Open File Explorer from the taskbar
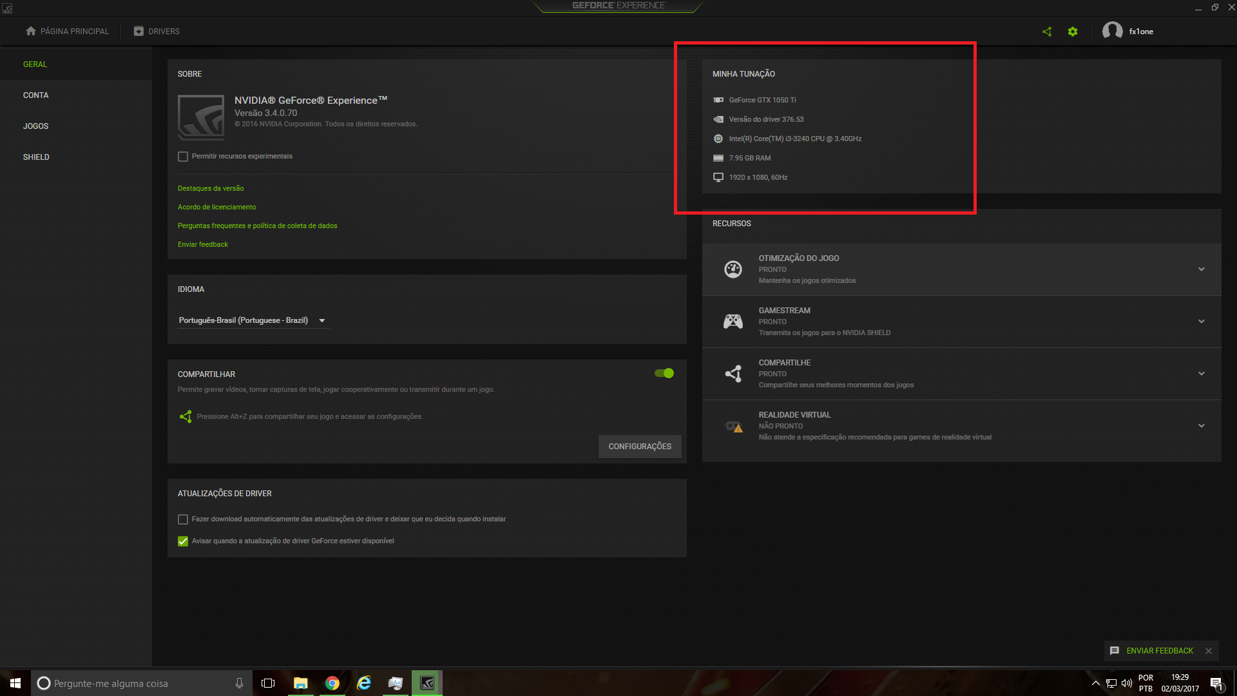 (301, 683)
